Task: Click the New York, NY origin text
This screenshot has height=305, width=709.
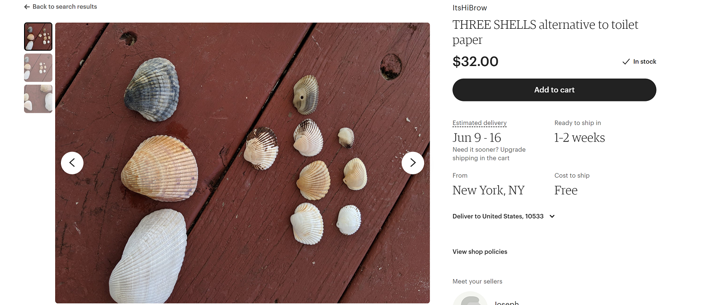Action: click(488, 190)
